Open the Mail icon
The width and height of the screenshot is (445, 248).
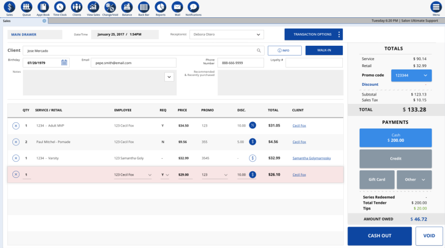[x=177, y=7]
